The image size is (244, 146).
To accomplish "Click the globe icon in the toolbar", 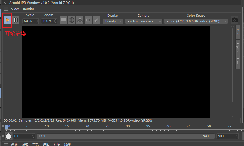I will [x=71, y=20].
